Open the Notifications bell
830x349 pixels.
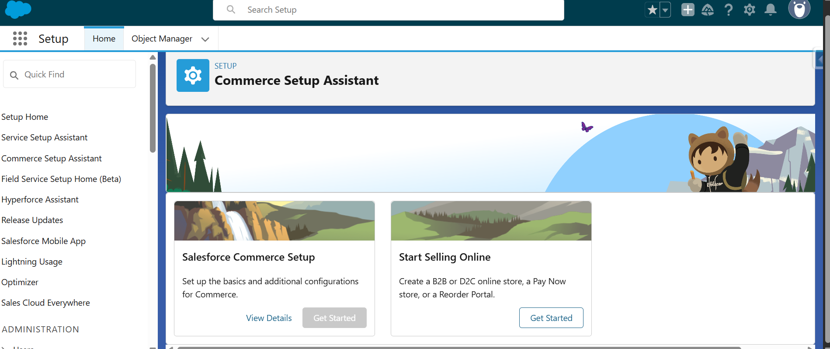(770, 10)
